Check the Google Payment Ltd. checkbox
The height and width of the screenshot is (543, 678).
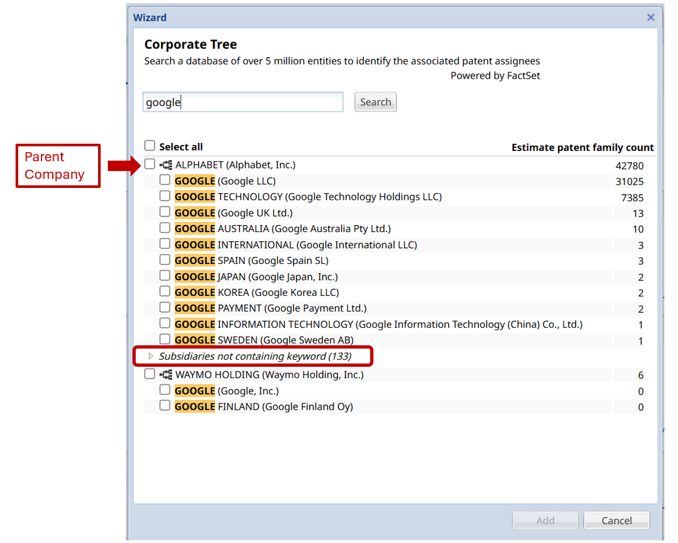pyautogui.click(x=165, y=308)
